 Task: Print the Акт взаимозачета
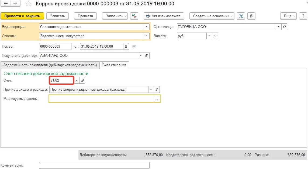164,16
